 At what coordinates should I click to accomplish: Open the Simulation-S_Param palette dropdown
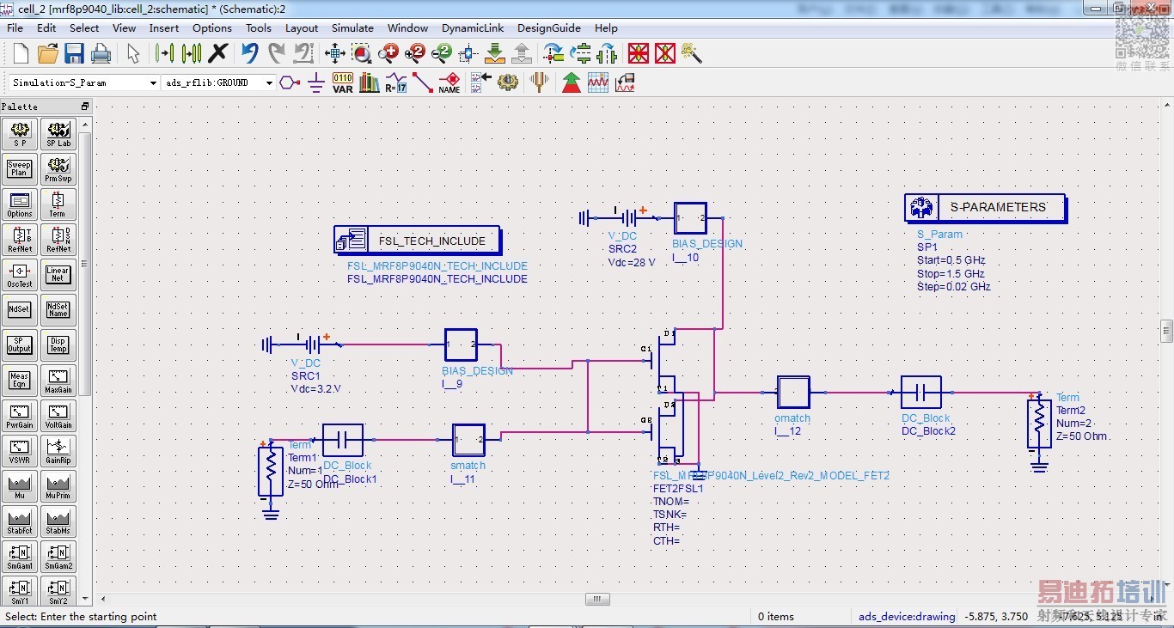click(153, 82)
